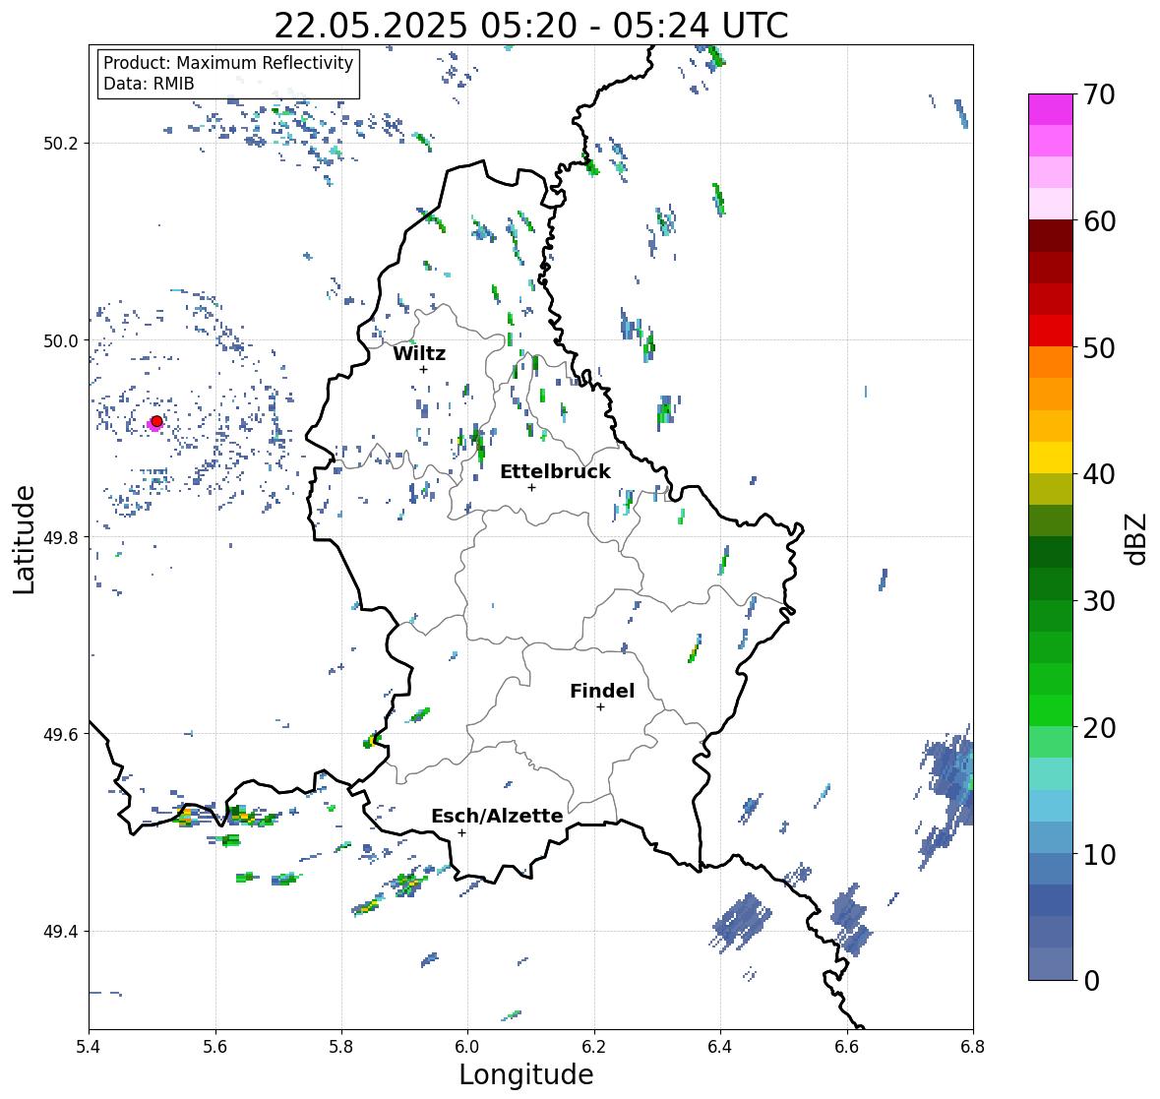Click the 50.0 latitude tick label
The height and width of the screenshot is (1099, 1160).
tap(61, 341)
